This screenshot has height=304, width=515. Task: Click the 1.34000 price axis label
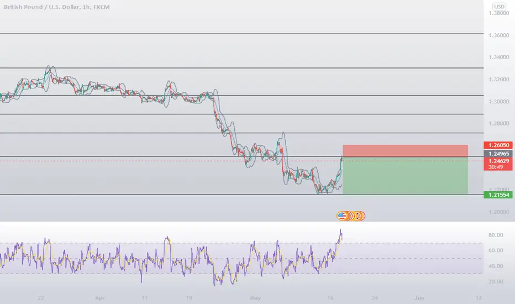(x=498, y=57)
